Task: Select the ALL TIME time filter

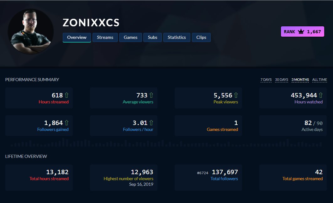Action: point(319,80)
